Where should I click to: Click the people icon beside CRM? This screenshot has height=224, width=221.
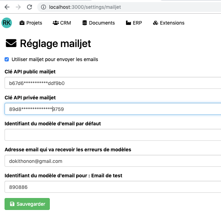[55, 23]
